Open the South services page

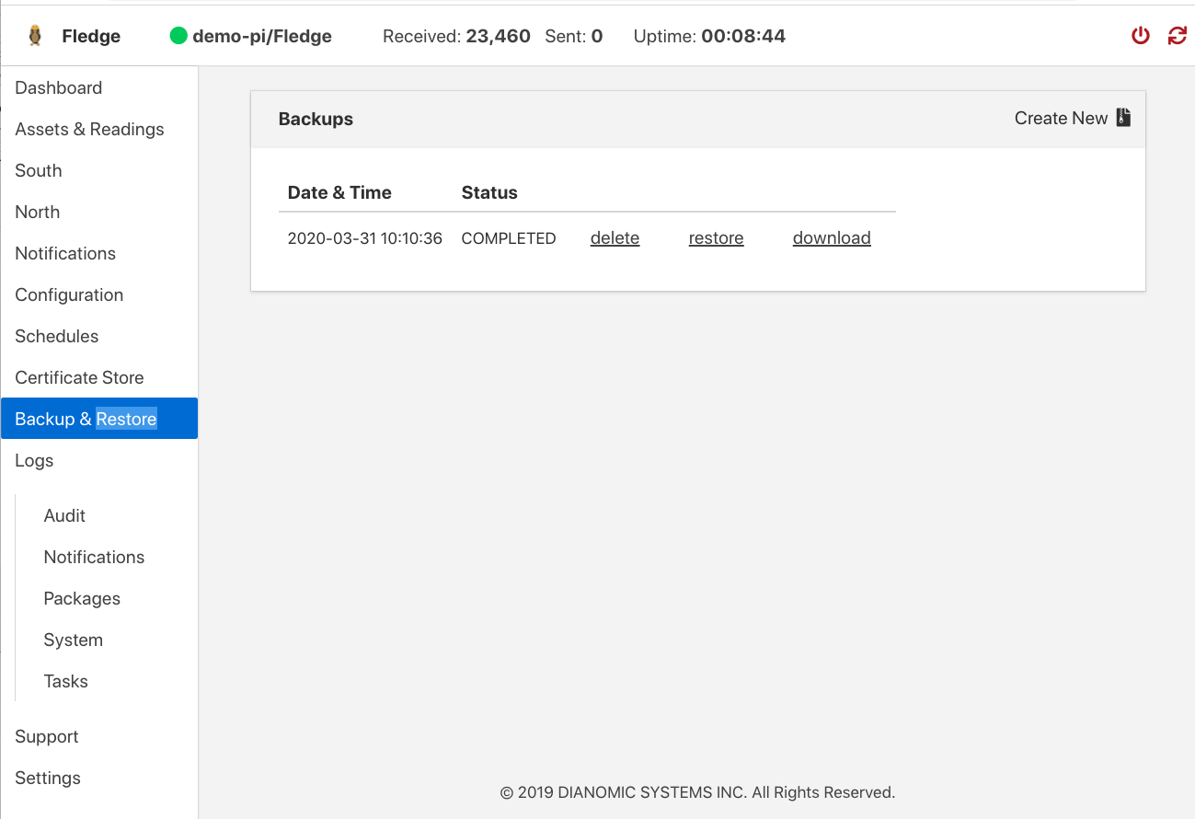(x=39, y=171)
